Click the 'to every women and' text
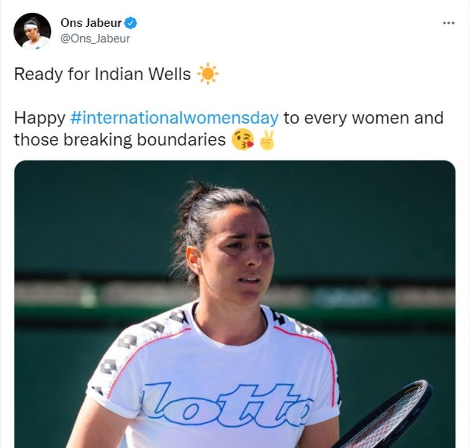The height and width of the screenshot is (448, 470). (x=364, y=117)
